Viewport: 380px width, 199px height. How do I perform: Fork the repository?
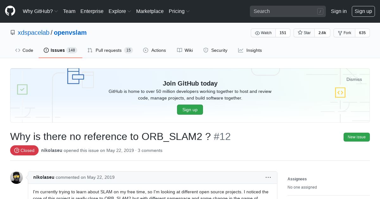pyautogui.click(x=345, y=33)
